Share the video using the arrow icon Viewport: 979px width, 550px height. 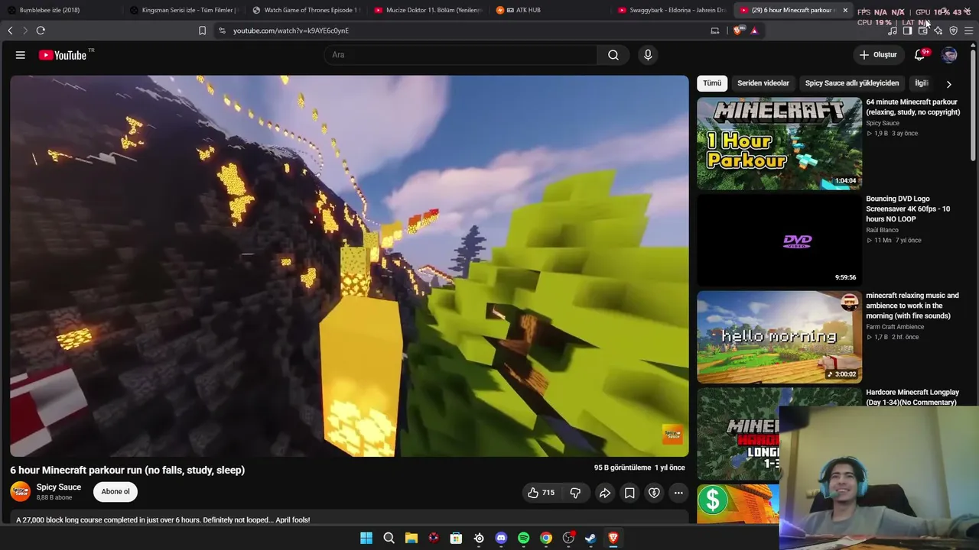[605, 493]
